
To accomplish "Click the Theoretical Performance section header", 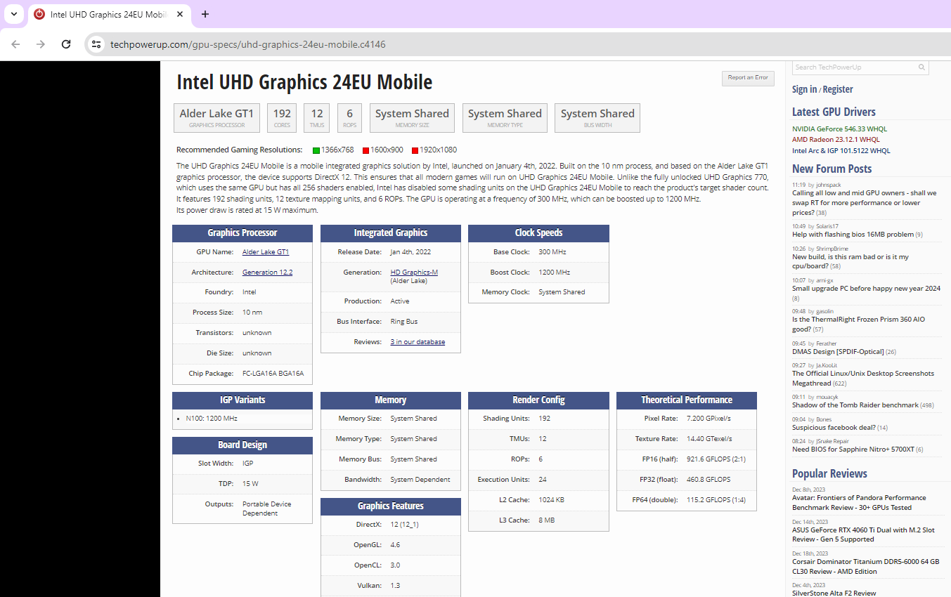I will pos(687,400).
